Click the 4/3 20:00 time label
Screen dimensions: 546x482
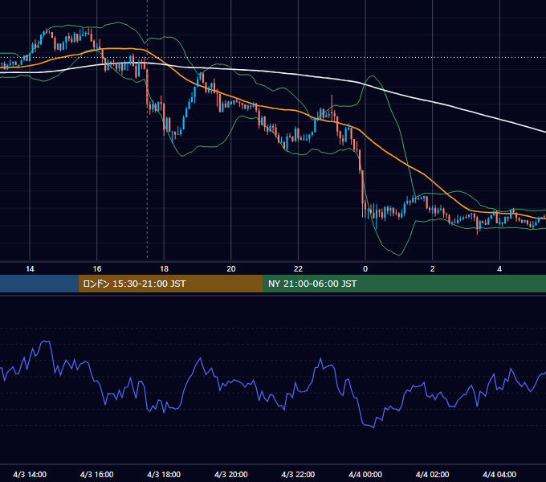231,474
